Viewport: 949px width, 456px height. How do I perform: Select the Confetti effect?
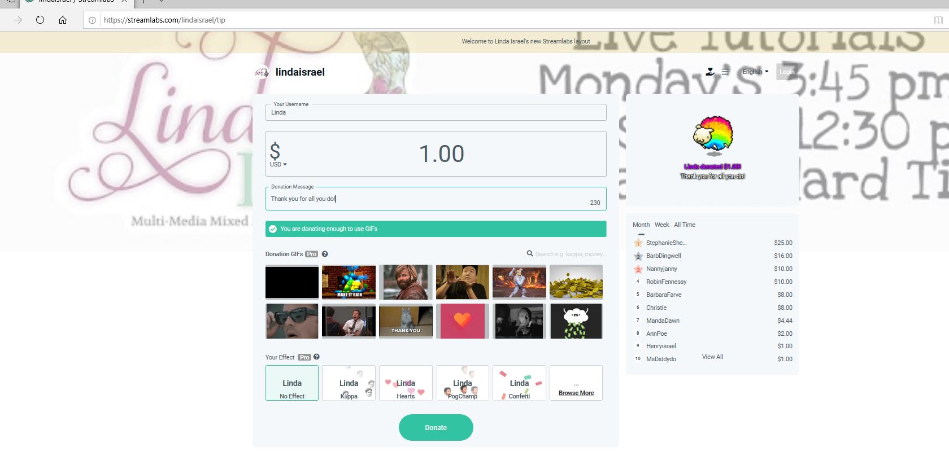[x=519, y=383]
